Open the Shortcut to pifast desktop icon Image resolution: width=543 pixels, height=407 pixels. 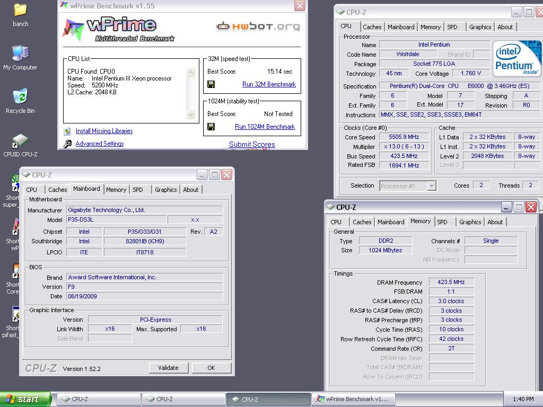(15, 314)
